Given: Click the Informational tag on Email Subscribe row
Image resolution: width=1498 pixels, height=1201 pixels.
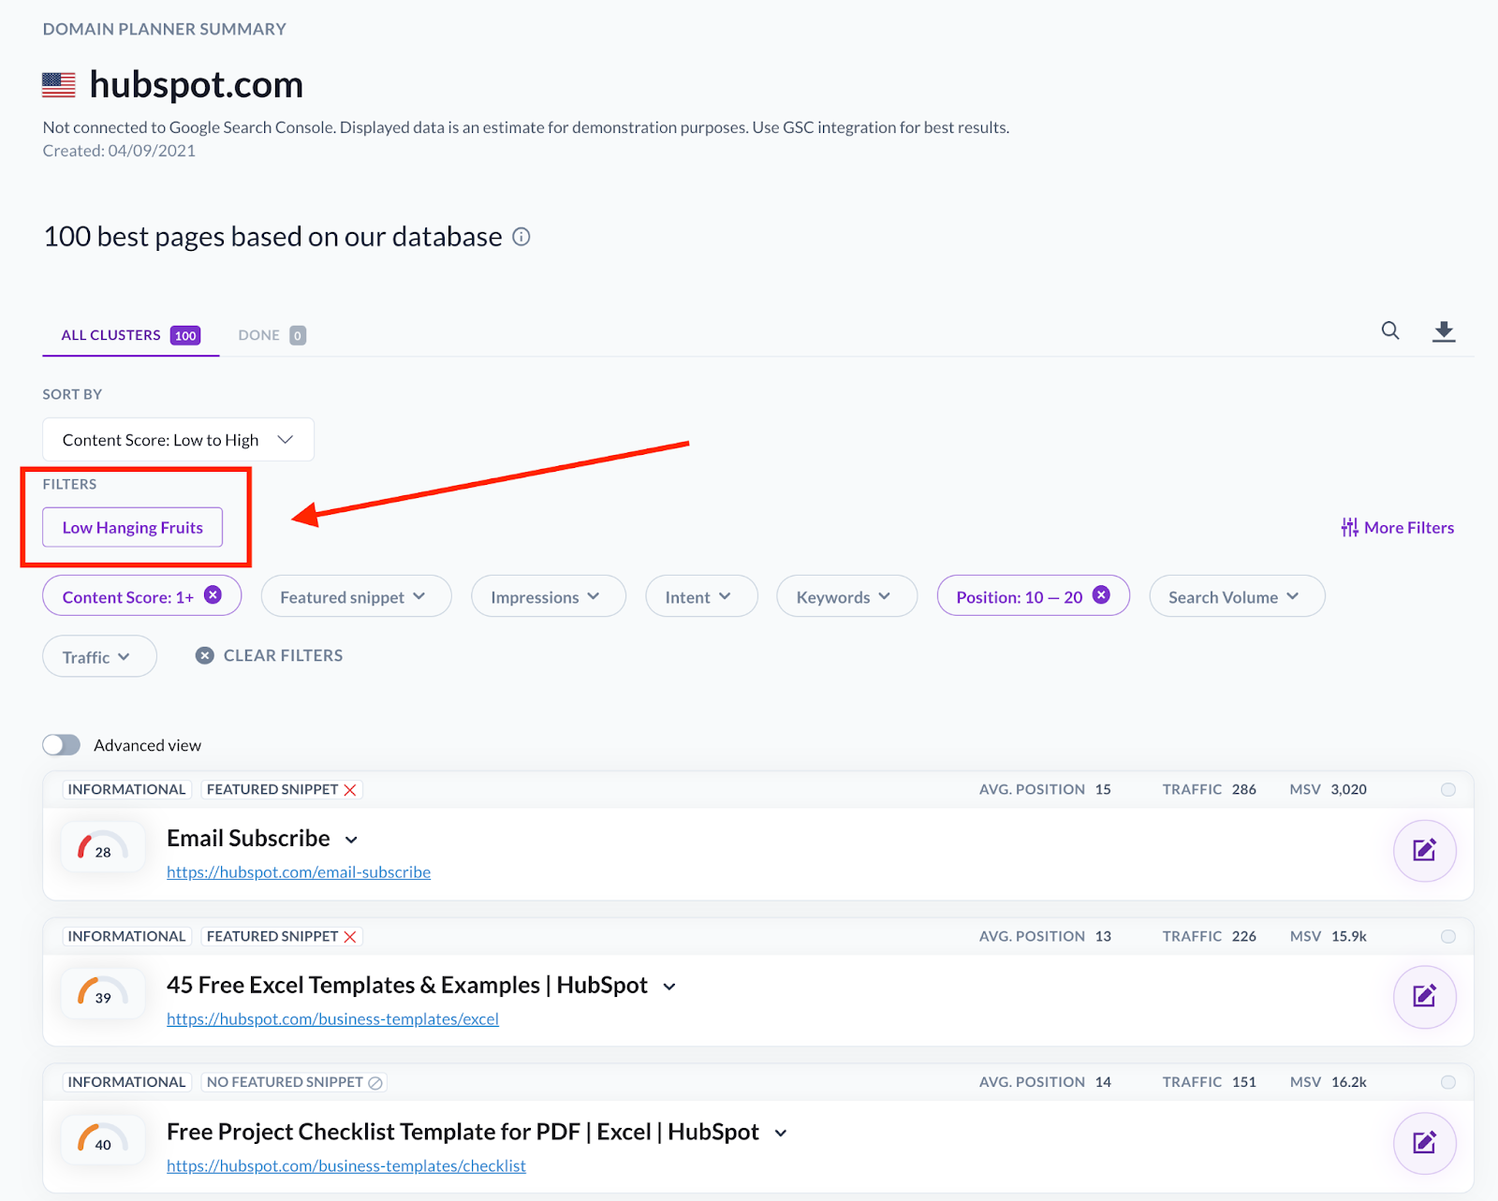Looking at the screenshot, I should point(126,789).
